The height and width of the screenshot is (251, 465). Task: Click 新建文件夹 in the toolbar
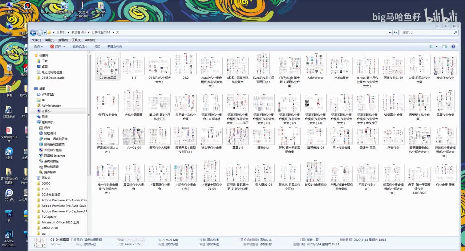click(x=114, y=46)
